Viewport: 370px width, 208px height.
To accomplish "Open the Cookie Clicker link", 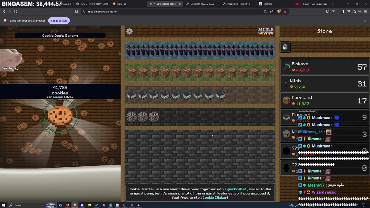I will (215, 198).
